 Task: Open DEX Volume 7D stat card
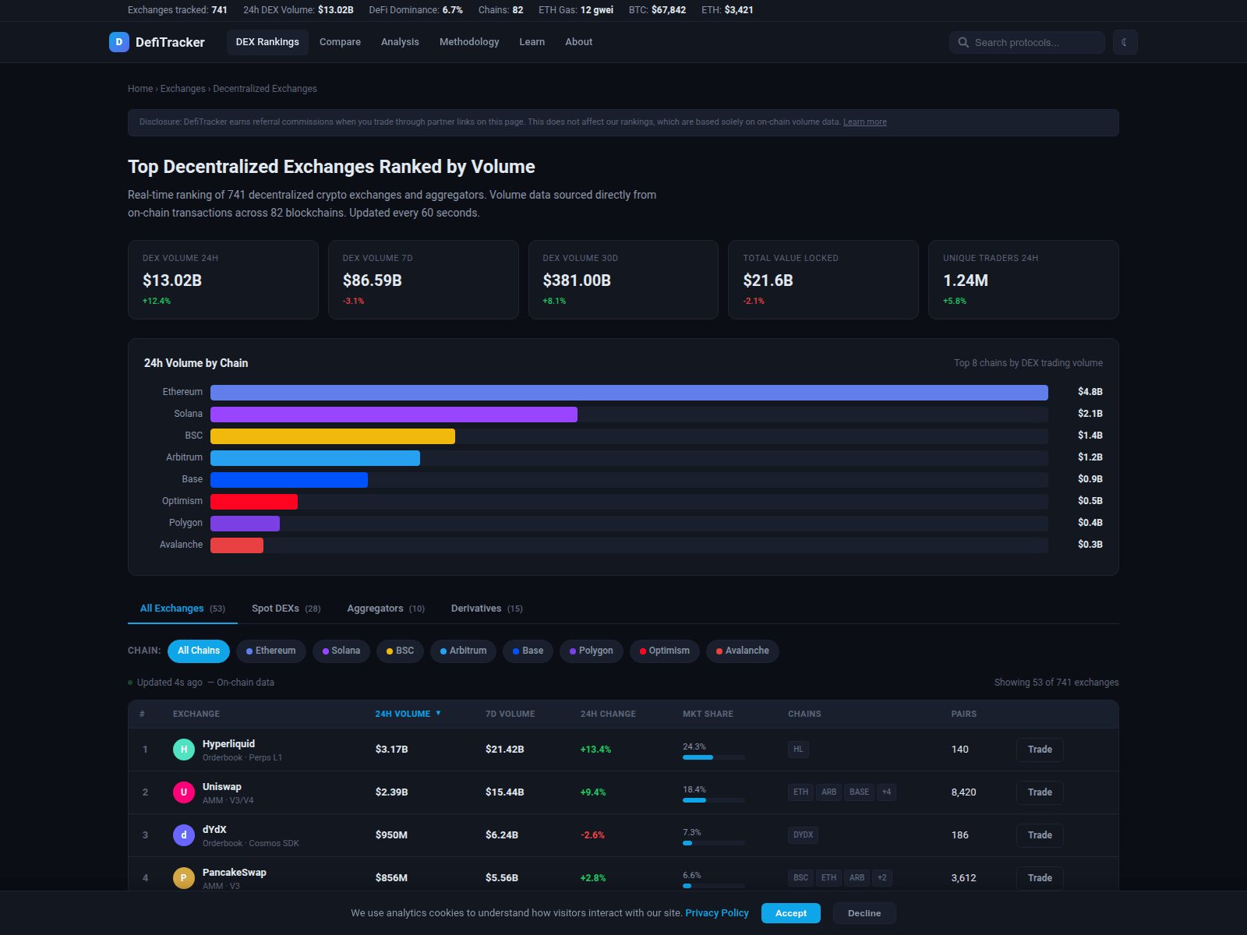tap(423, 280)
